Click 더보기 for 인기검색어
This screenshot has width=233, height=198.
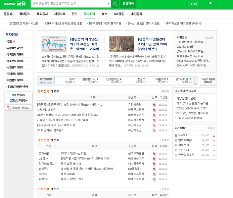(211, 128)
